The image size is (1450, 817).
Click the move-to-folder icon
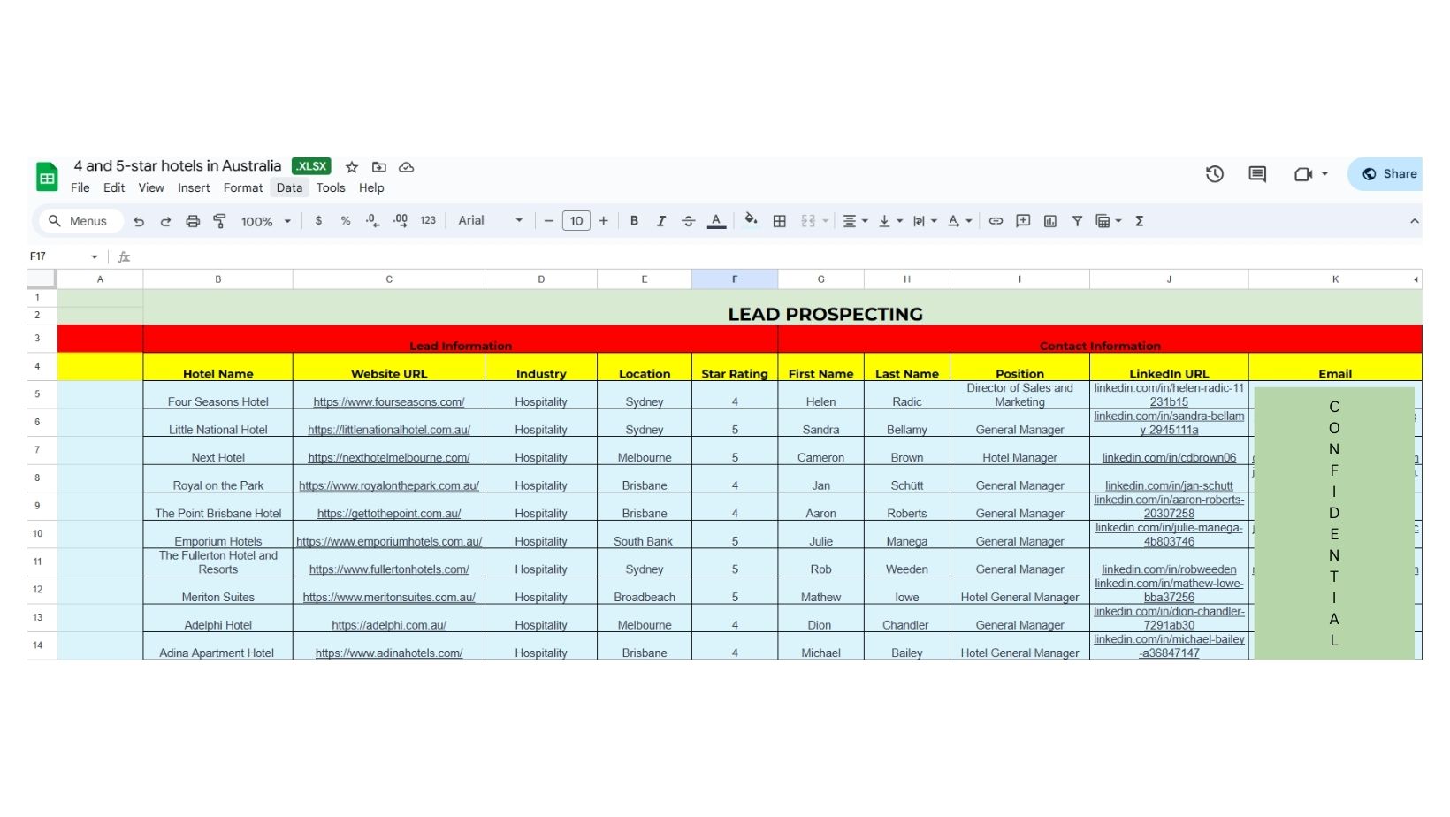click(379, 167)
